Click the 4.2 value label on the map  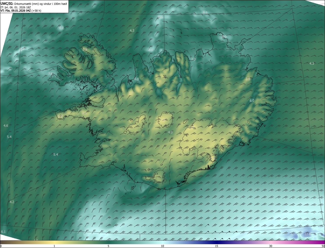point(12,202)
